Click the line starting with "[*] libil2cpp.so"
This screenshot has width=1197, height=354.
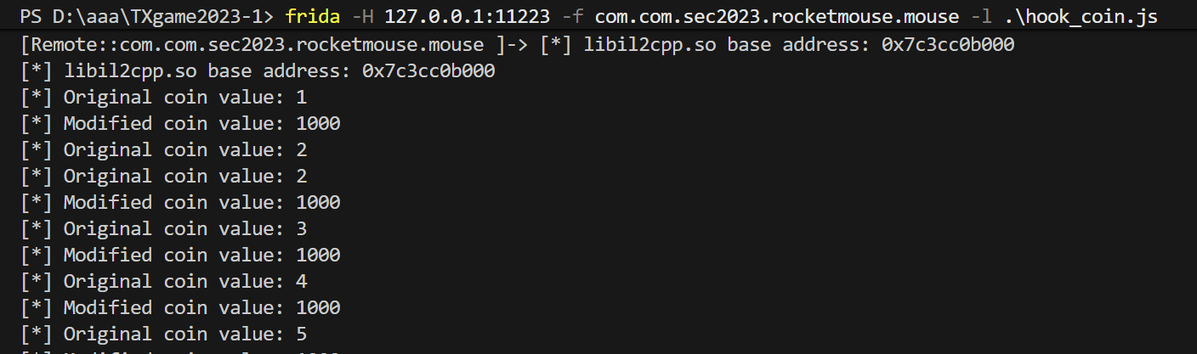point(258,71)
